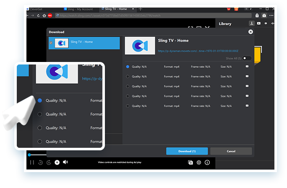Click the Download (1) button
The width and height of the screenshot is (287, 188).
[187, 151]
